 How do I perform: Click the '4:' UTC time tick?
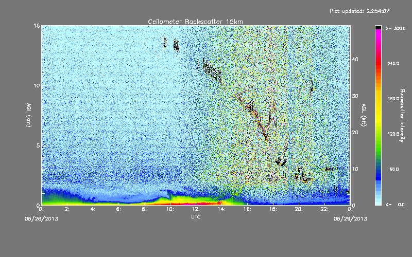[93, 209]
